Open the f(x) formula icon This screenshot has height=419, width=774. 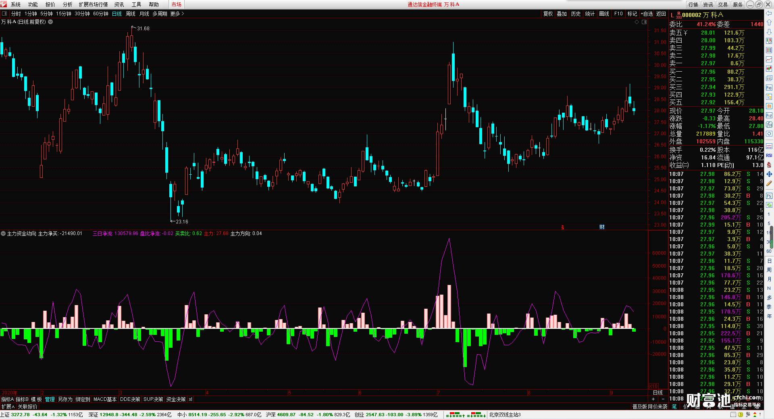769,124
